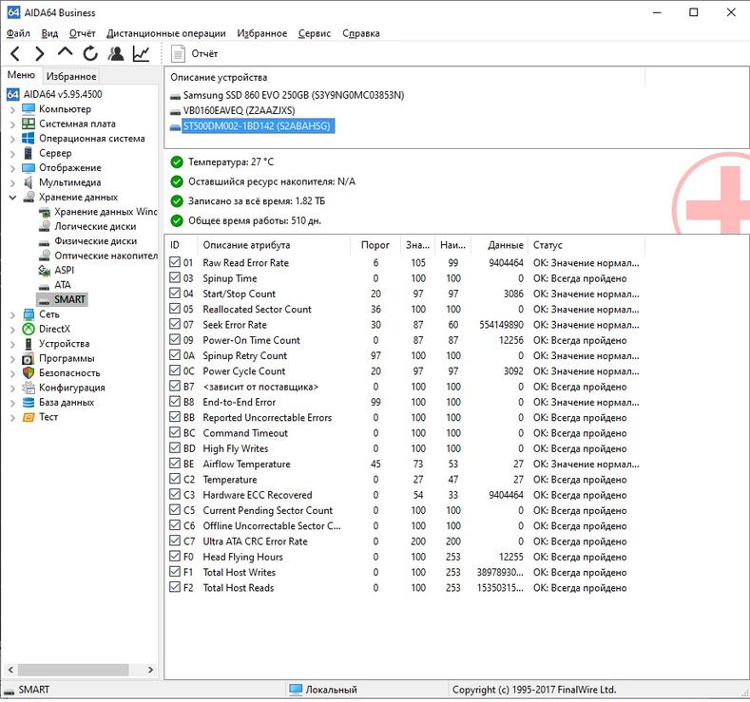Toggle the B8 End-to-End Error checkbox
The width and height of the screenshot is (750, 702).
(175, 402)
